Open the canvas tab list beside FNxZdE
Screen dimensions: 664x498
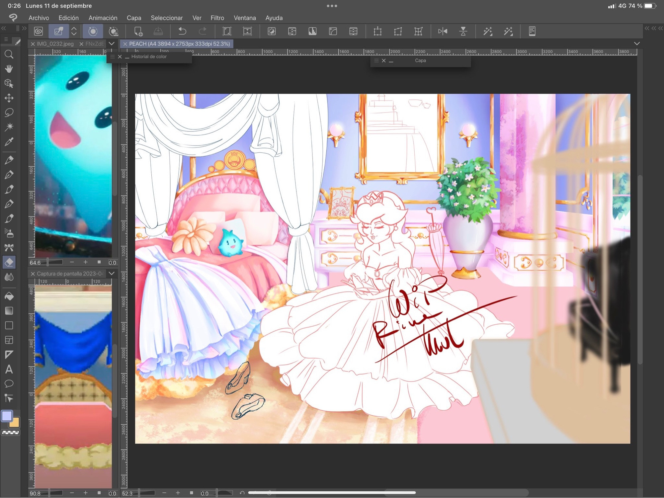tap(112, 43)
